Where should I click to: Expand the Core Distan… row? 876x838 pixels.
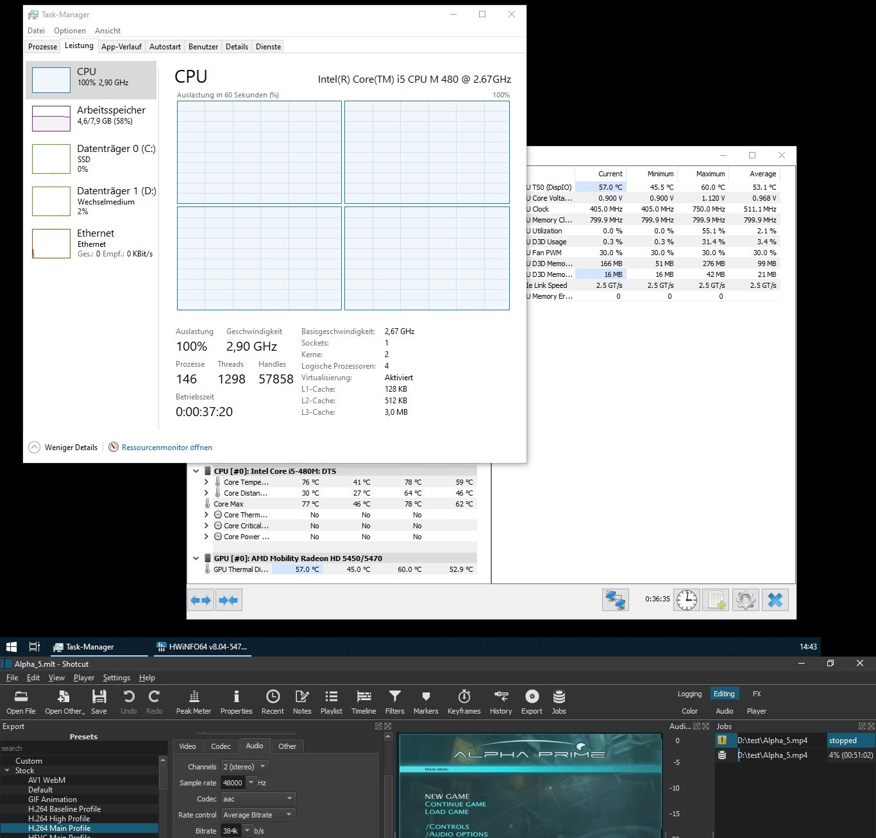tap(206, 493)
